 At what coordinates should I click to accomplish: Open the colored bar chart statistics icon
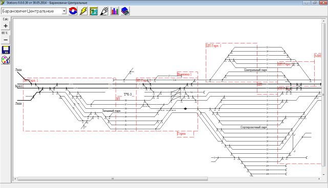pyautogui.click(x=115, y=11)
